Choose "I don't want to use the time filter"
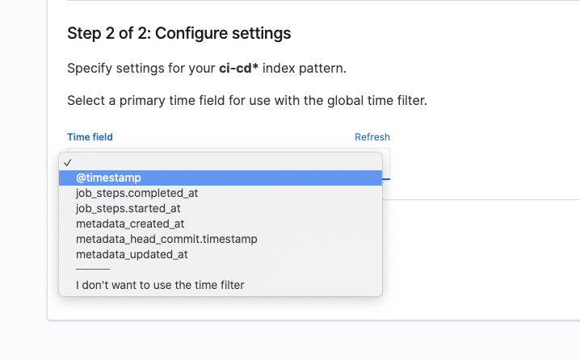 pos(160,285)
